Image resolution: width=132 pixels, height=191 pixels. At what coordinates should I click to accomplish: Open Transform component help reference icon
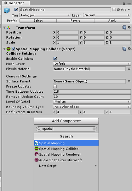pyautogui.click(x=124, y=28)
